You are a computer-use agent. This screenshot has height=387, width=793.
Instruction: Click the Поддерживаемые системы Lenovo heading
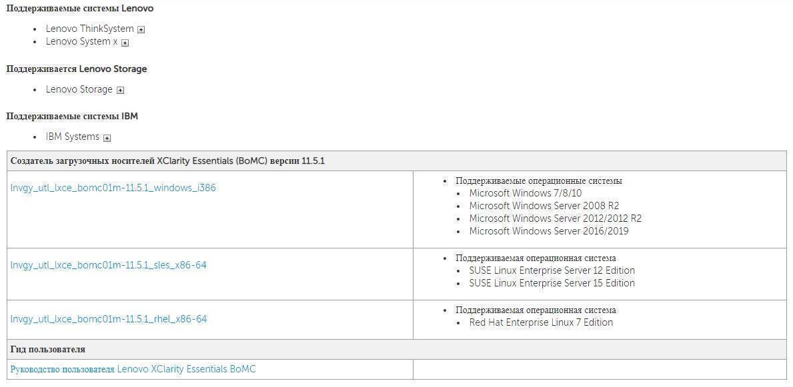pos(79,9)
